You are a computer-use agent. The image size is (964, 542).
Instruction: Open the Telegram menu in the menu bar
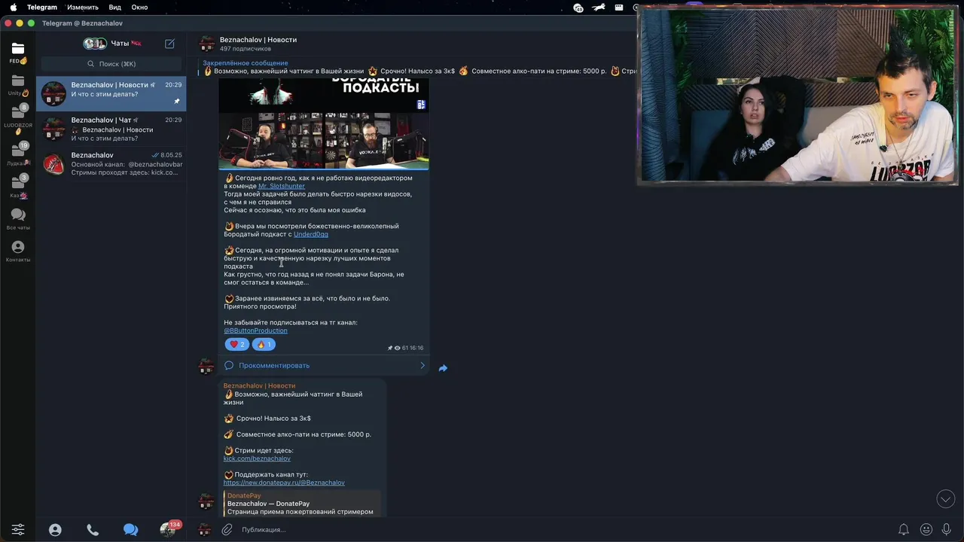42,7
